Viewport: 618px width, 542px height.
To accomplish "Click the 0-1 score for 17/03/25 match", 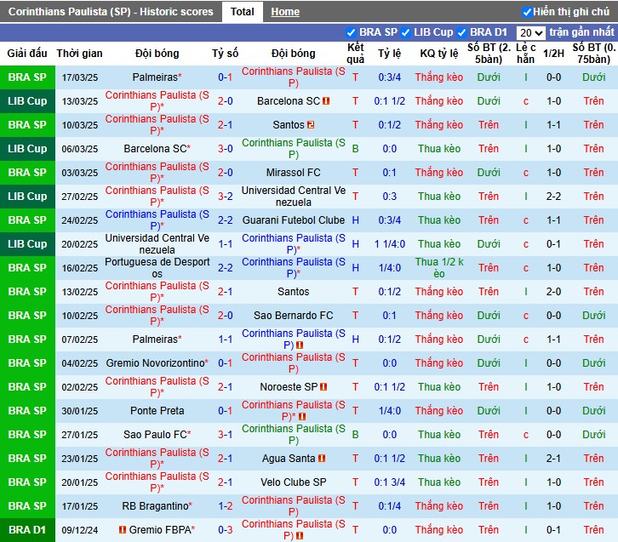I will pyautogui.click(x=225, y=77).
